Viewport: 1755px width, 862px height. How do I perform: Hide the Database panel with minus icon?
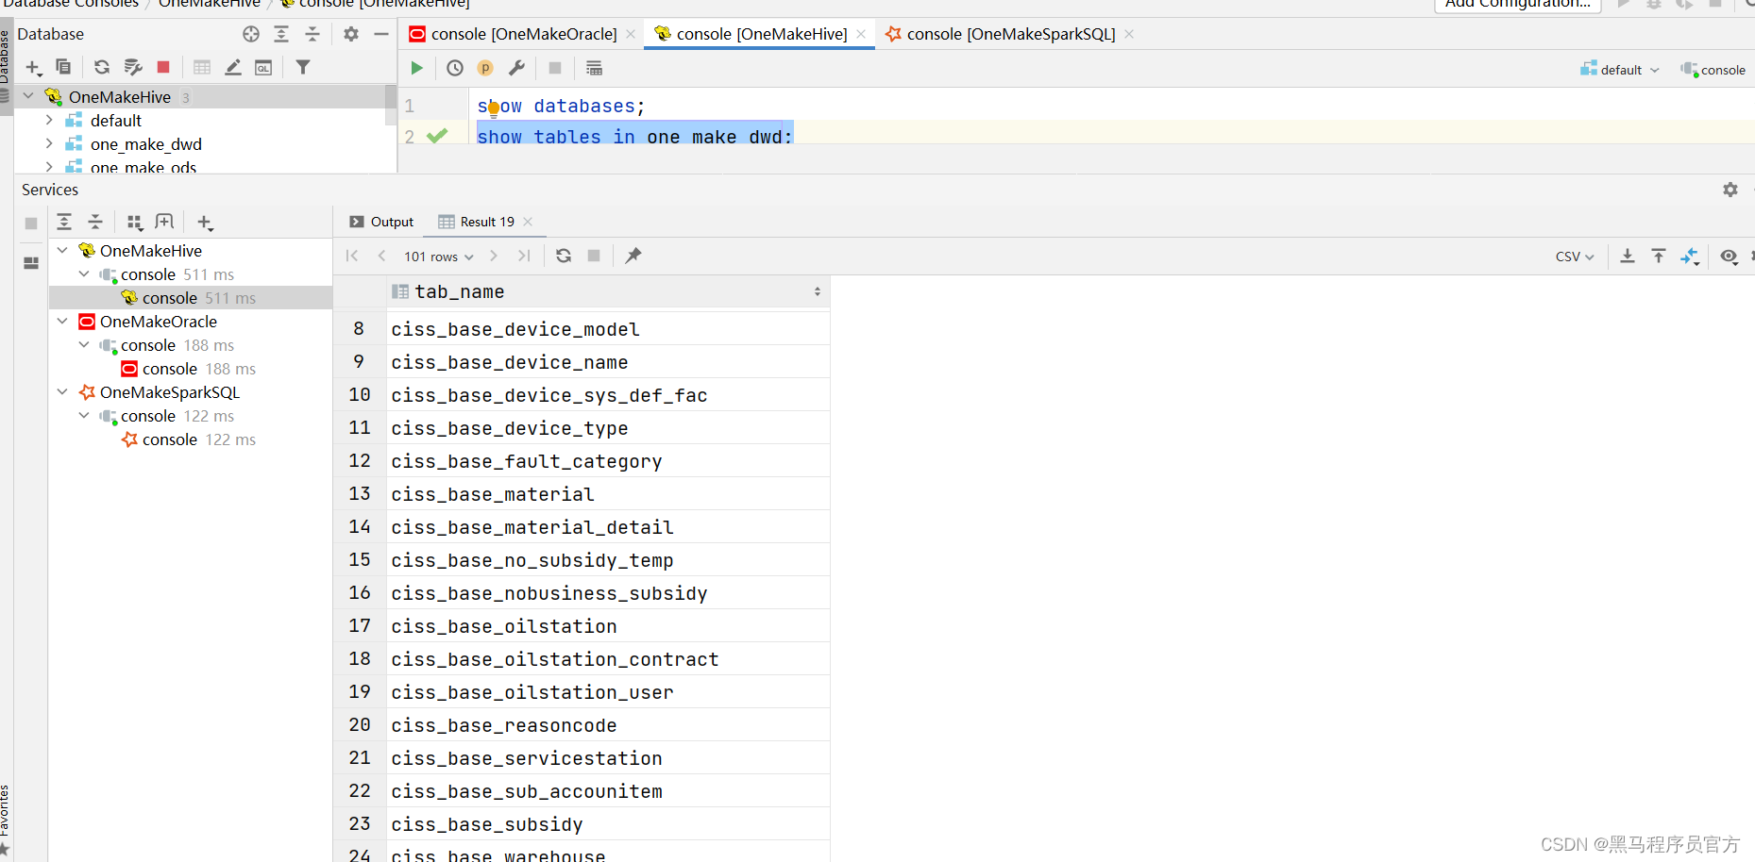coord(381,34)
